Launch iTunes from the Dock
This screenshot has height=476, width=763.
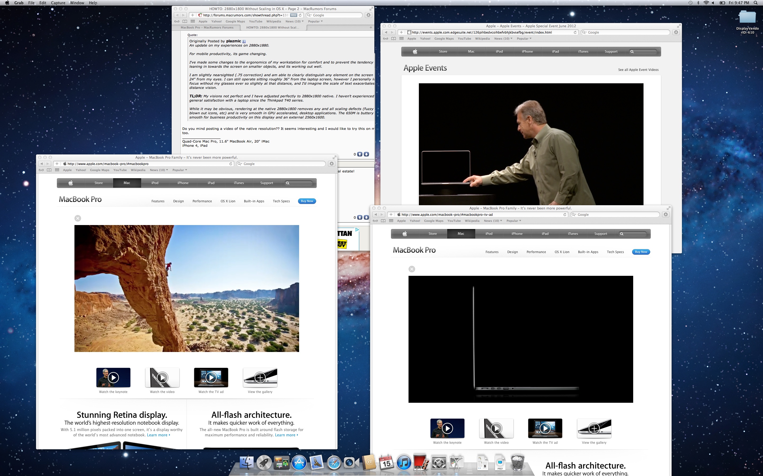pos(403,463)
